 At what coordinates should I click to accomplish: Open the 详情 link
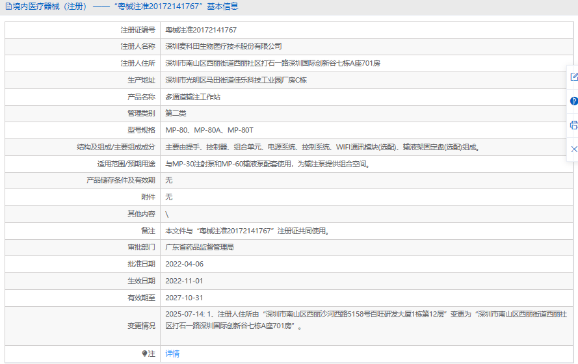point(172,354)
